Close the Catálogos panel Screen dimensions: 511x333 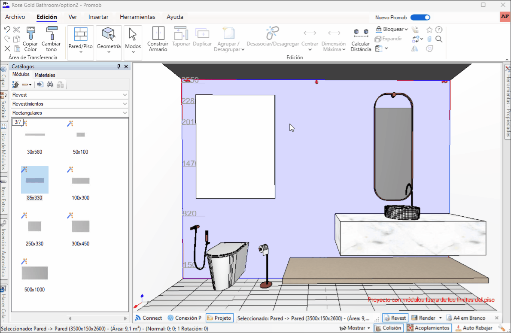click(x=126, y=67)
